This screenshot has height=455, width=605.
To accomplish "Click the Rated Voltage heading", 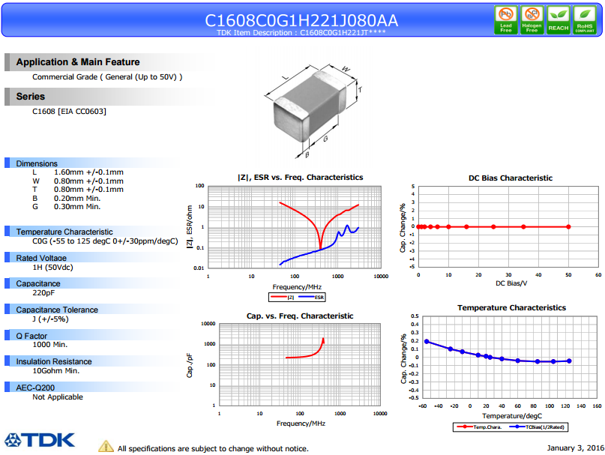I will point(41,258).
